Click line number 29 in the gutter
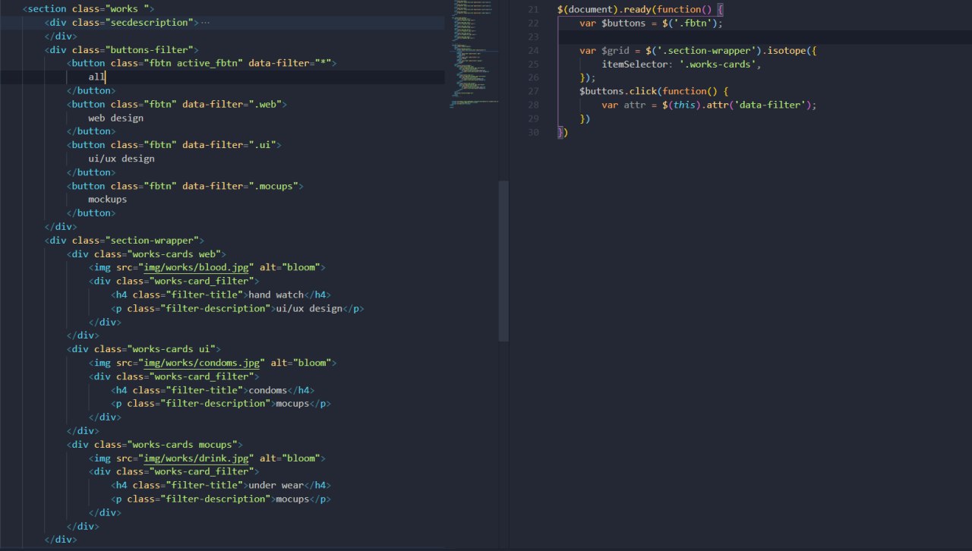Image resolution: width=972 pixels, height=551 pixels. click(x=533, y=118)
